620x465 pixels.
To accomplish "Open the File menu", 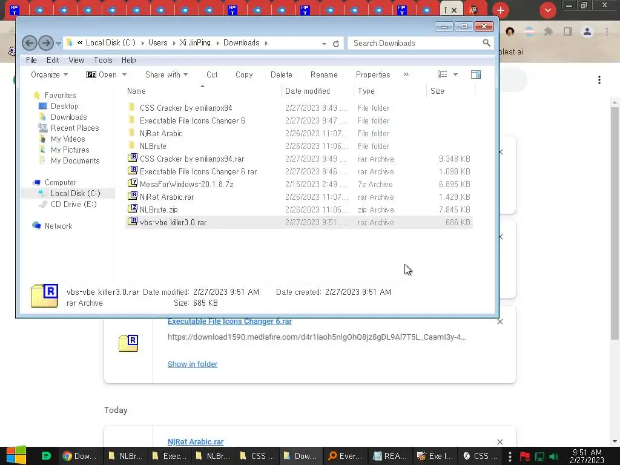I will pos(31,60).
